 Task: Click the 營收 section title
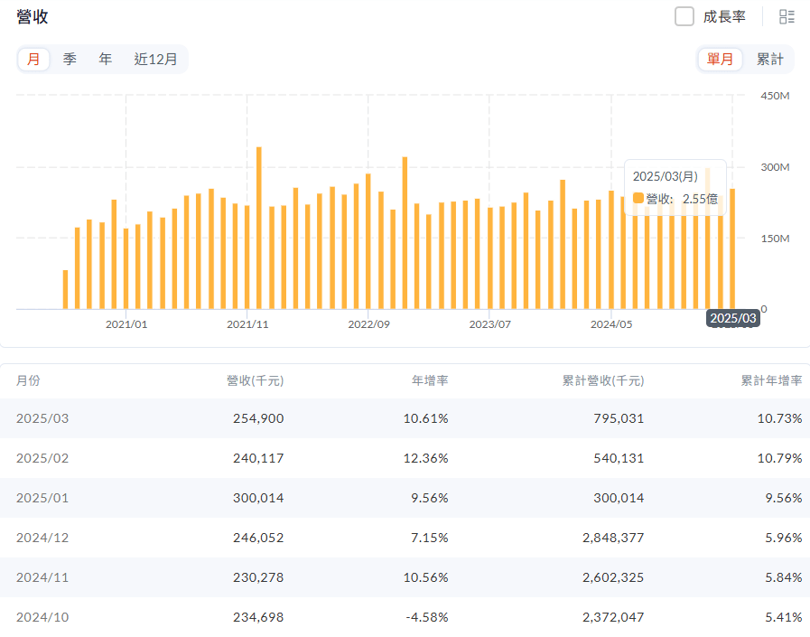coord(32,16)
